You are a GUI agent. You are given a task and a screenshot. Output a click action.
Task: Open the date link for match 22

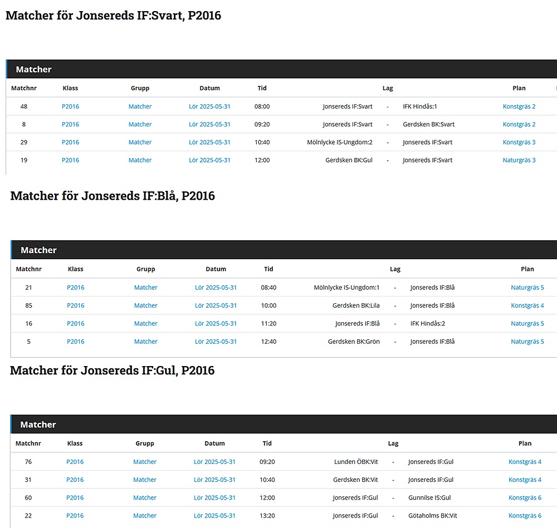pos(214,516)
